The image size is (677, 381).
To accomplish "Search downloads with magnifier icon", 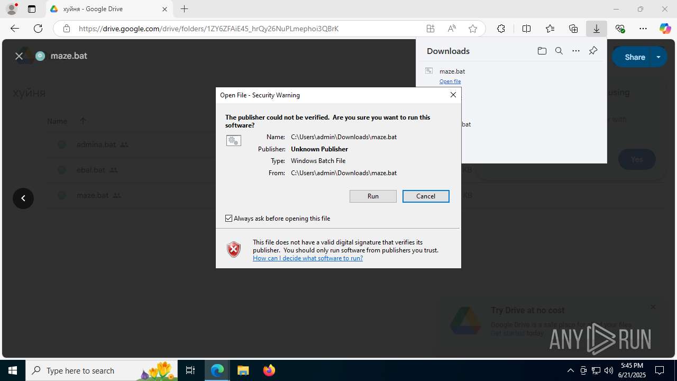I will click(559, 51).
